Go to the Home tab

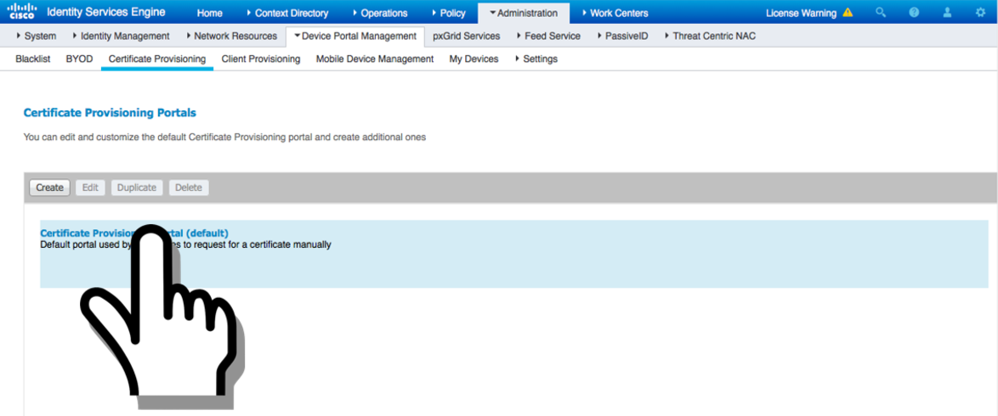click(x=209, y=13)
